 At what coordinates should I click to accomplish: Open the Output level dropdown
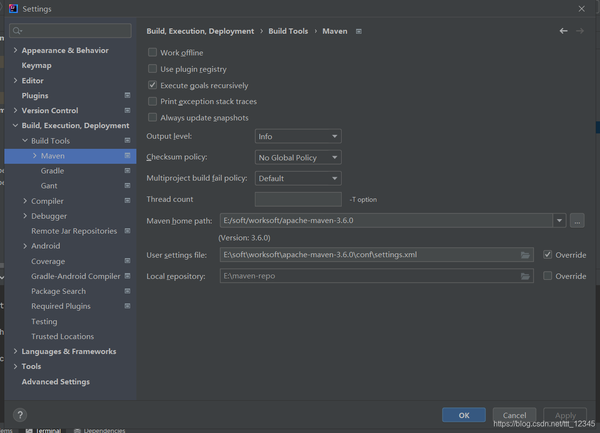[x=298, y=136]
